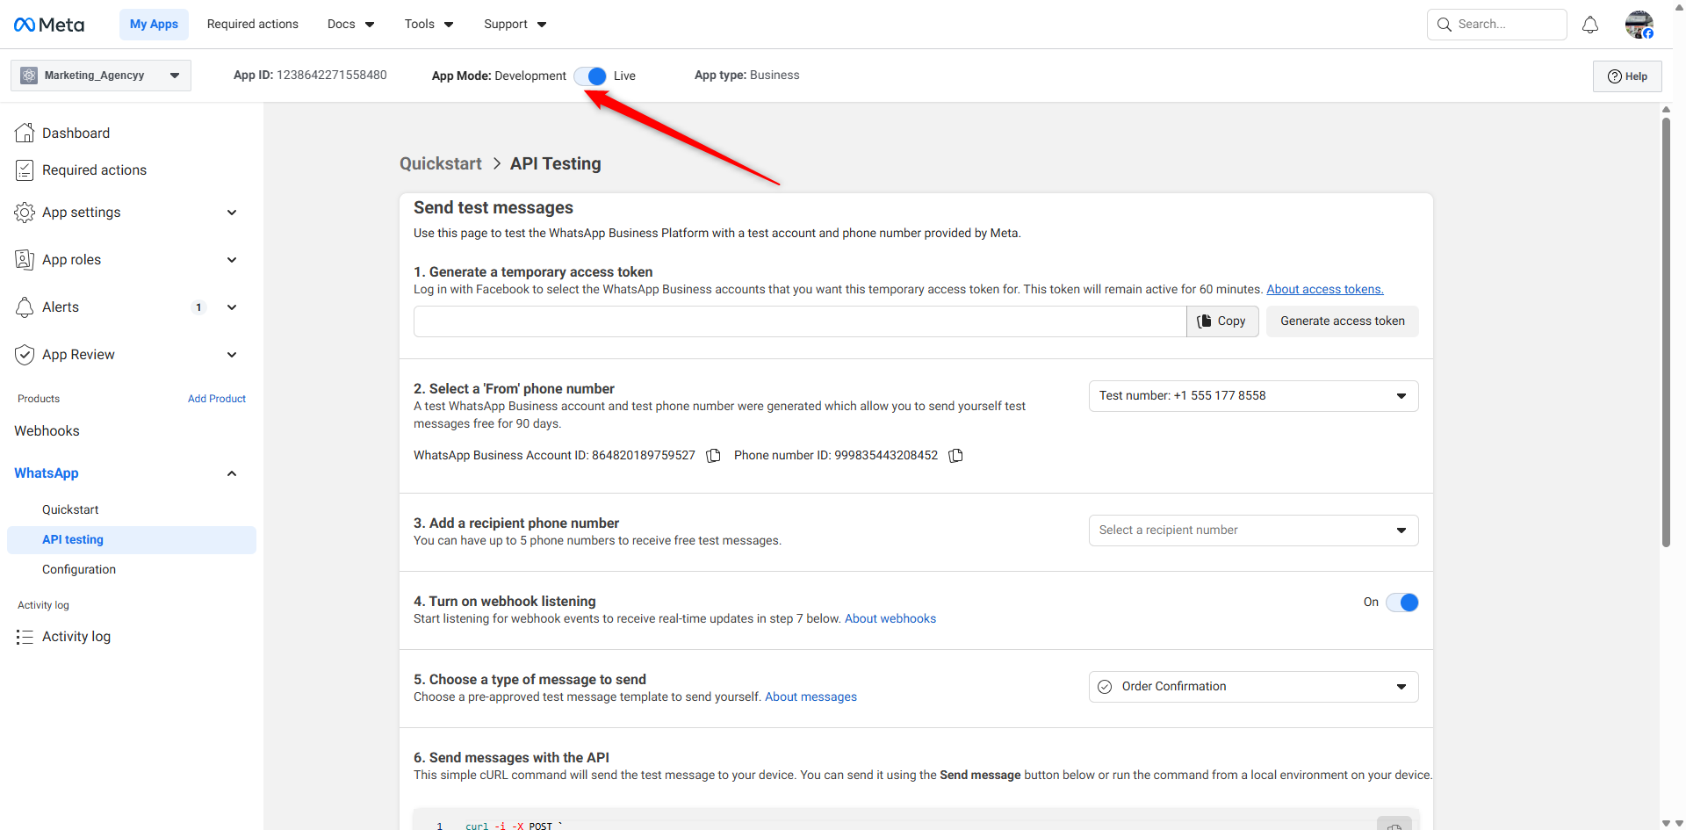Expand the Alerts section
This screenshot has width=1686, height=830.
point(232,307)
